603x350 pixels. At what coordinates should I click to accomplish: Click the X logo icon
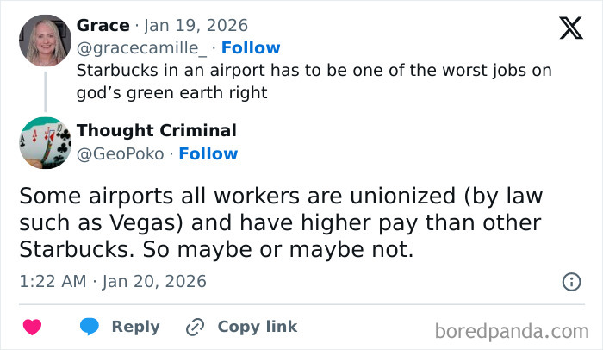pos(570,28)
